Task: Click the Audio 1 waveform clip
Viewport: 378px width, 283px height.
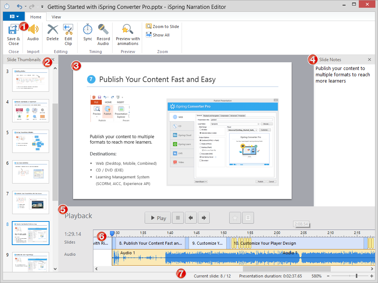Action: click(x=244, y=258)
